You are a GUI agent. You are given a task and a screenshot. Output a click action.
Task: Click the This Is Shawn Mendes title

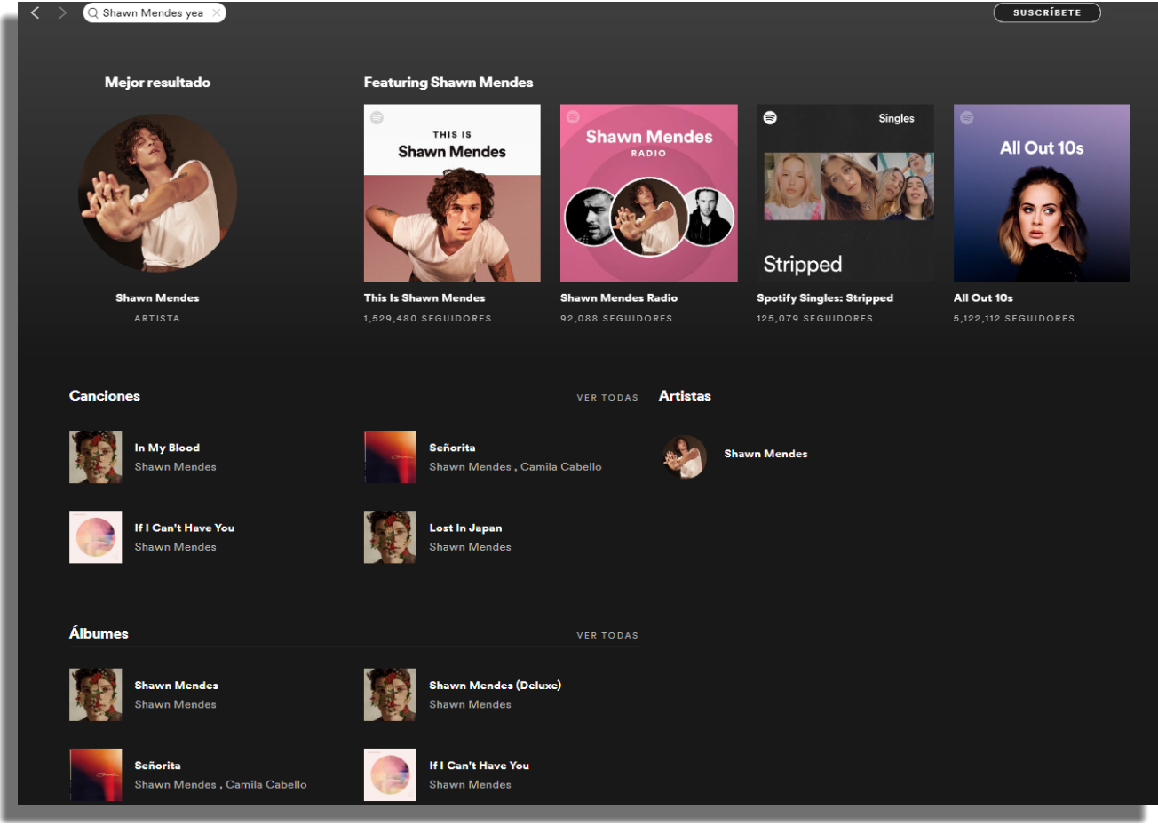click(x=424, y=297)
